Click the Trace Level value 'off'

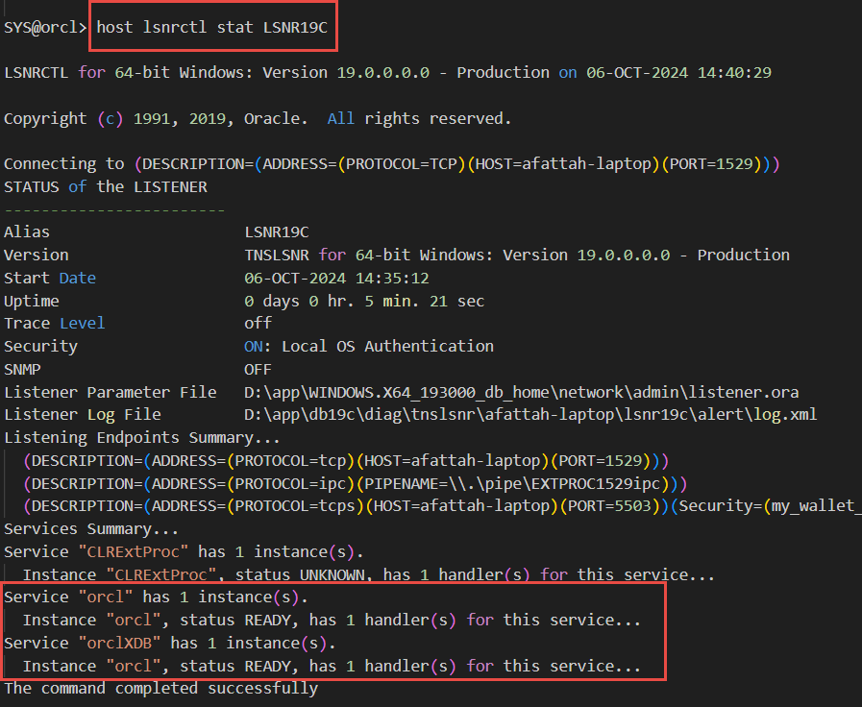[258, 324]
